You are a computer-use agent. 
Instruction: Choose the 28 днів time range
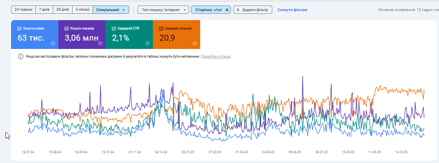tap(61, 10)
